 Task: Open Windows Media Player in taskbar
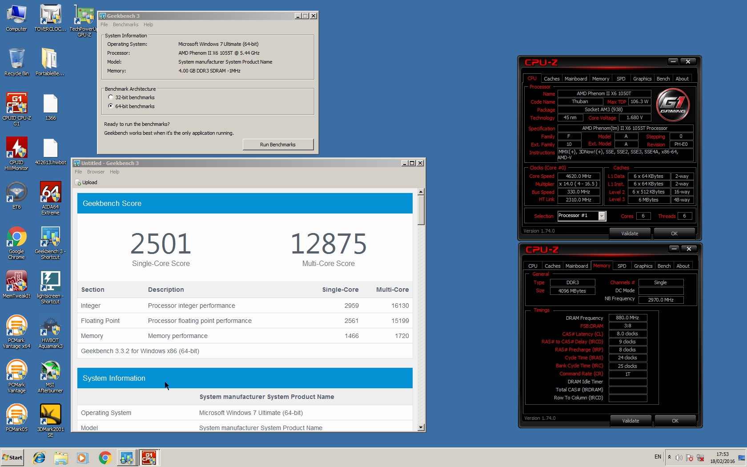pos(83,458)
